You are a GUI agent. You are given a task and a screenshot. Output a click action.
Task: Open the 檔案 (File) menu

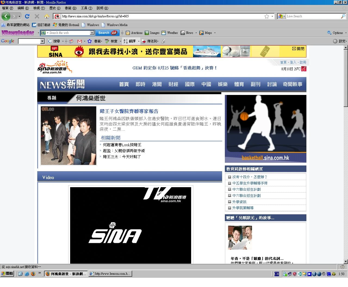[x=7, y=8]
